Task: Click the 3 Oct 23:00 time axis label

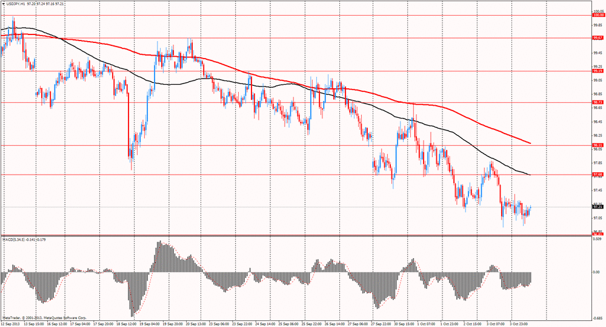Action: (519, 325)
